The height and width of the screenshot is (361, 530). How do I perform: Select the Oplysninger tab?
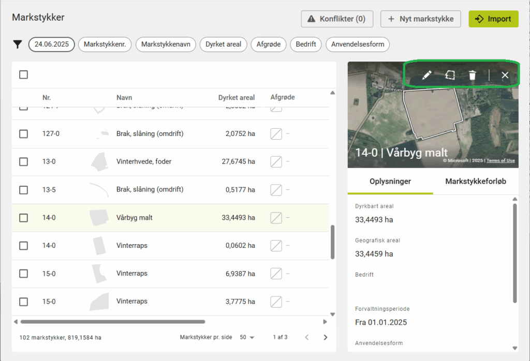[390, 182]
